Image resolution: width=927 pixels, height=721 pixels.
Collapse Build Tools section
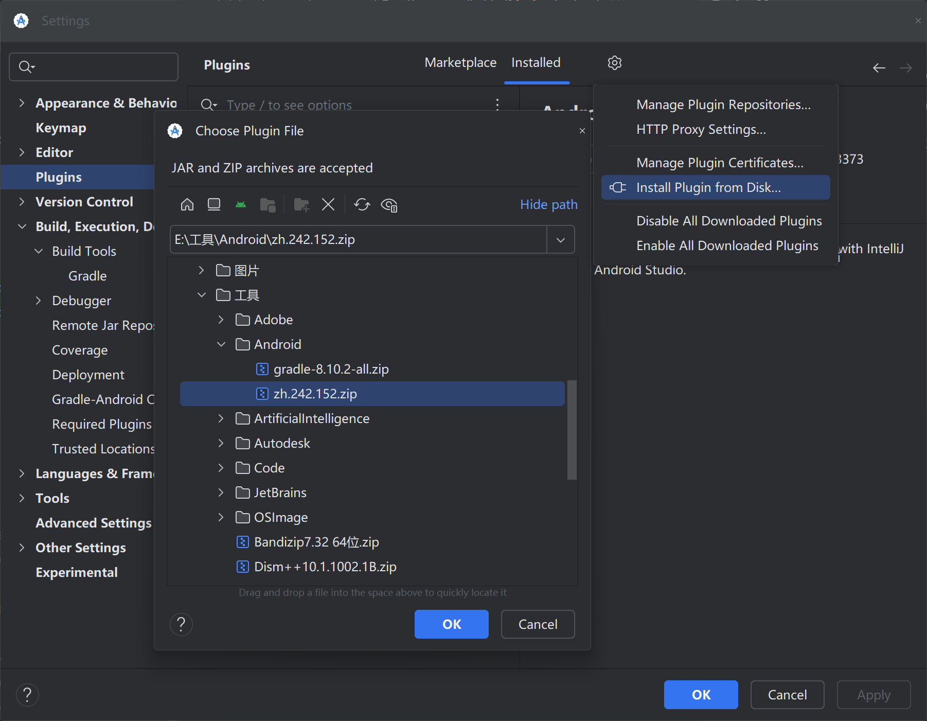tap(39, 251)
